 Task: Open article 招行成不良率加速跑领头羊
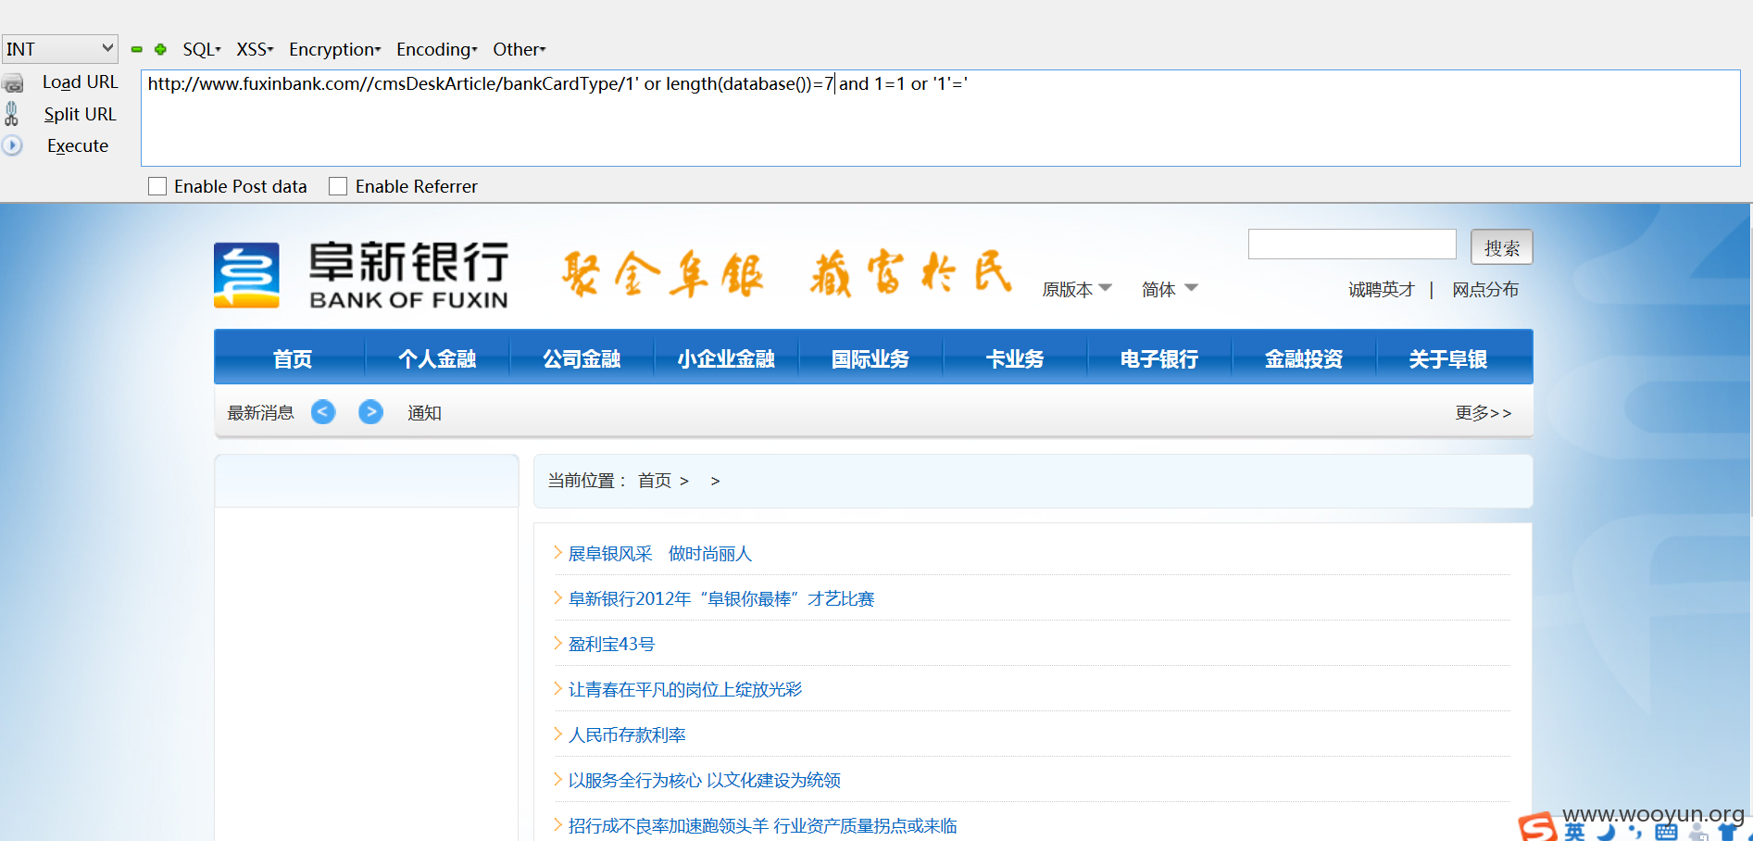pos(762,825)
